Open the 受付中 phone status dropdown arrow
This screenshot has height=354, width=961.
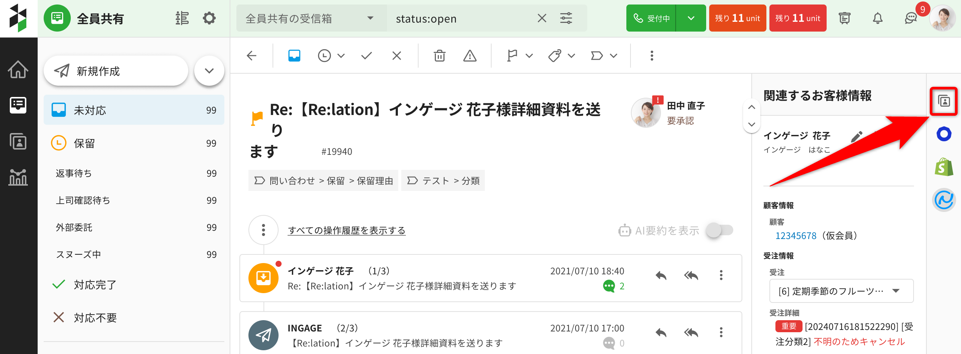[691, 18]
